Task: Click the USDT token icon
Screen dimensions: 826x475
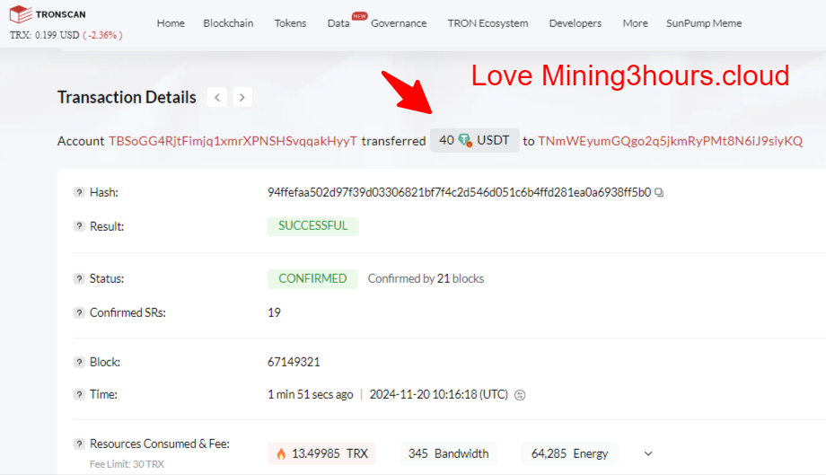Action: coord(465,140)
